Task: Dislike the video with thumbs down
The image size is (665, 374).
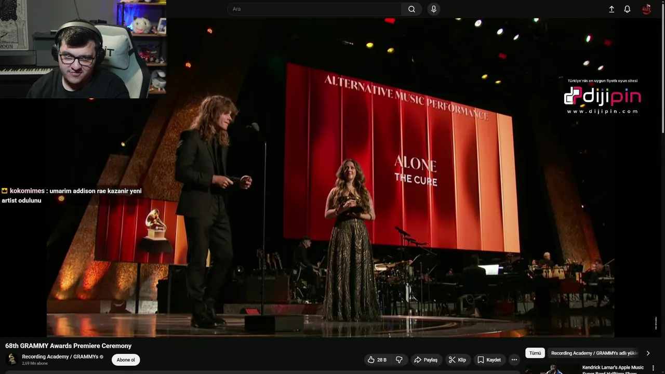Action: click(x=399, y=359)
